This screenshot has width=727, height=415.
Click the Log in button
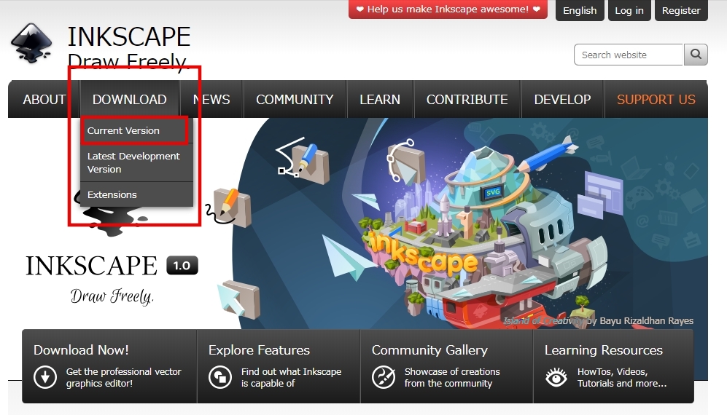[x=629, y=10]
